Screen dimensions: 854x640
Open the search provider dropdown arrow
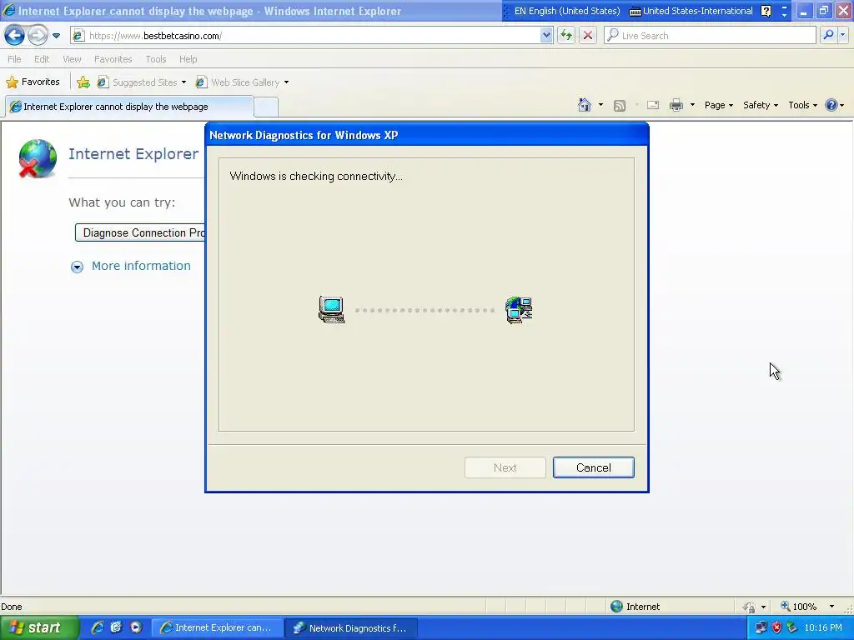click(x=842, y=36)
